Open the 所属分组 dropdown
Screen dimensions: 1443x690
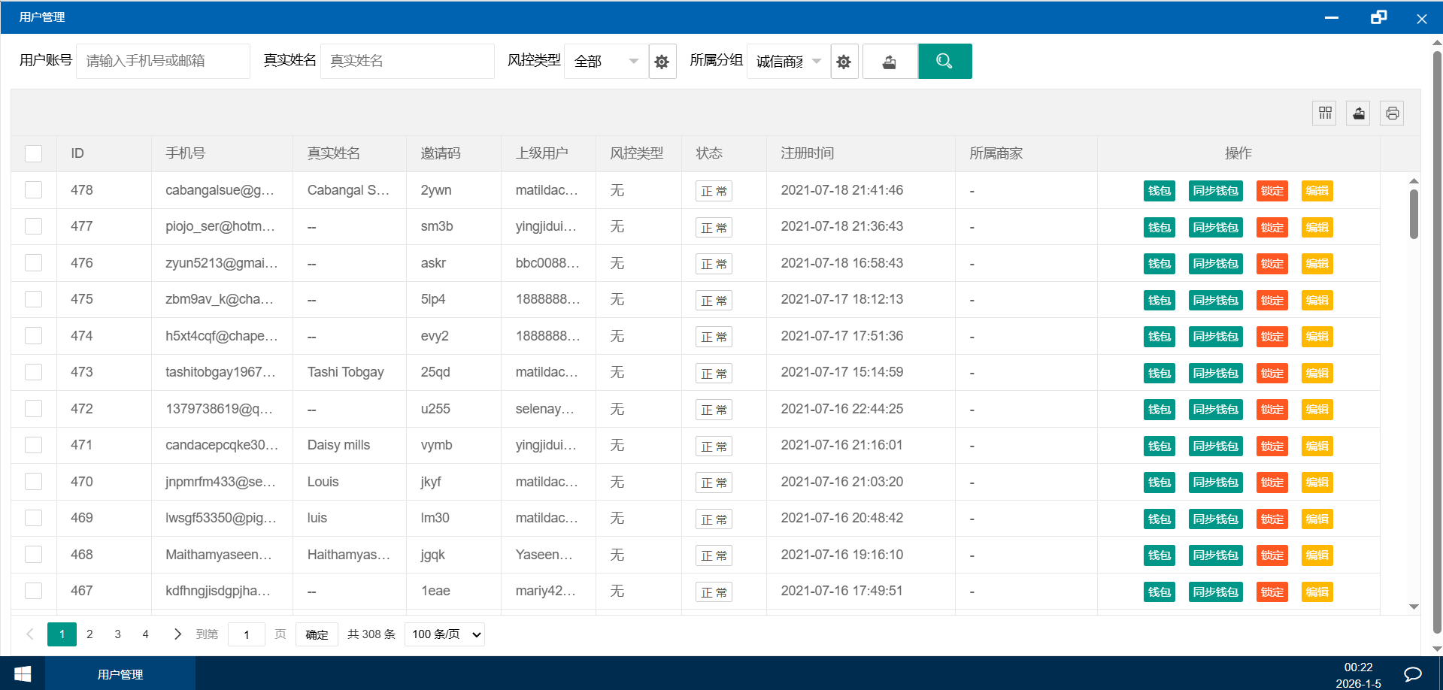click(788, 62)
